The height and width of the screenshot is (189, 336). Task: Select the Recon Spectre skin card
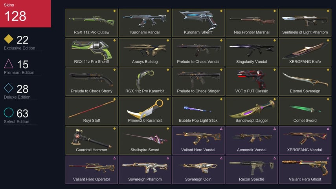tap(252, 170)
